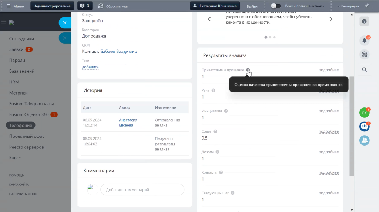379x212 pixels.
Task: Open База знаний in sidebar
Action: [x=22, y=71]
